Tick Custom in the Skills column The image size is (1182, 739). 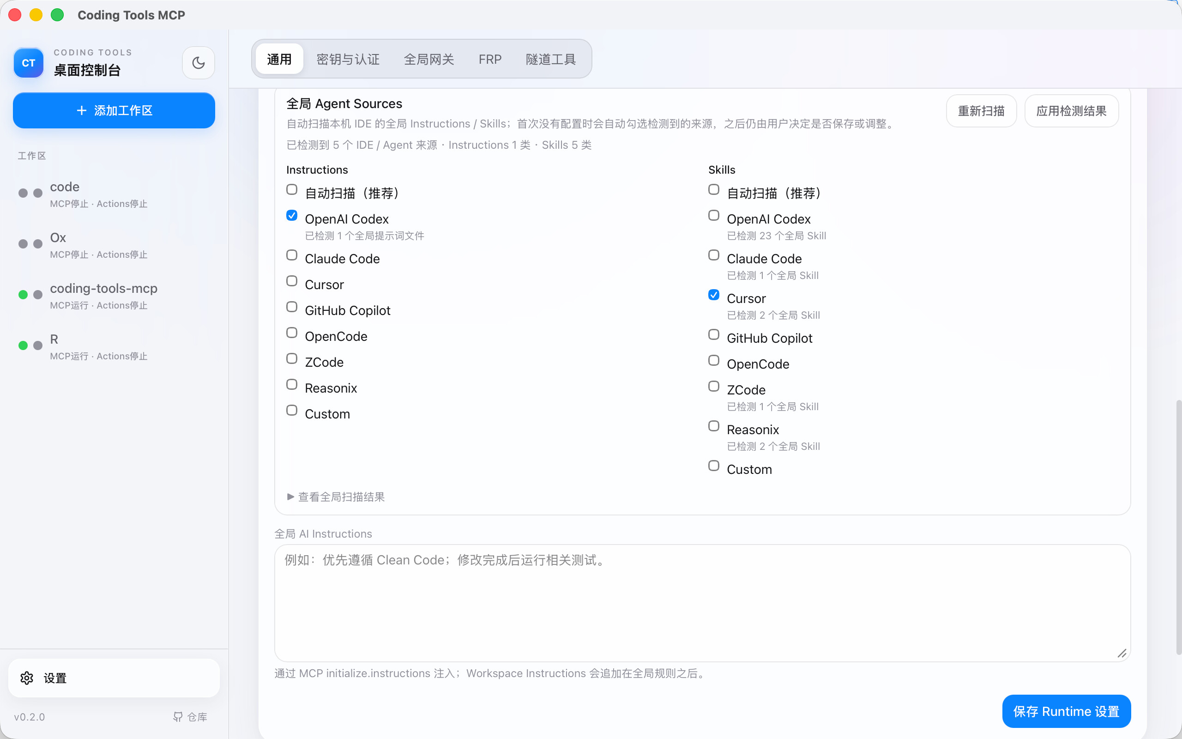[714, 466]
